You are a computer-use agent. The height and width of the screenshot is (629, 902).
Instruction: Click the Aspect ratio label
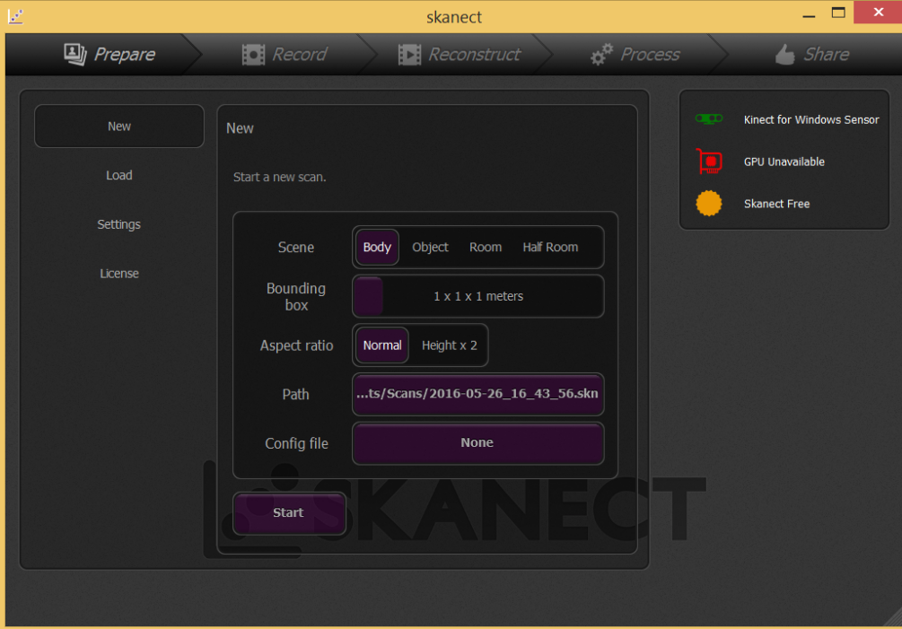click(x=296, y=345)
